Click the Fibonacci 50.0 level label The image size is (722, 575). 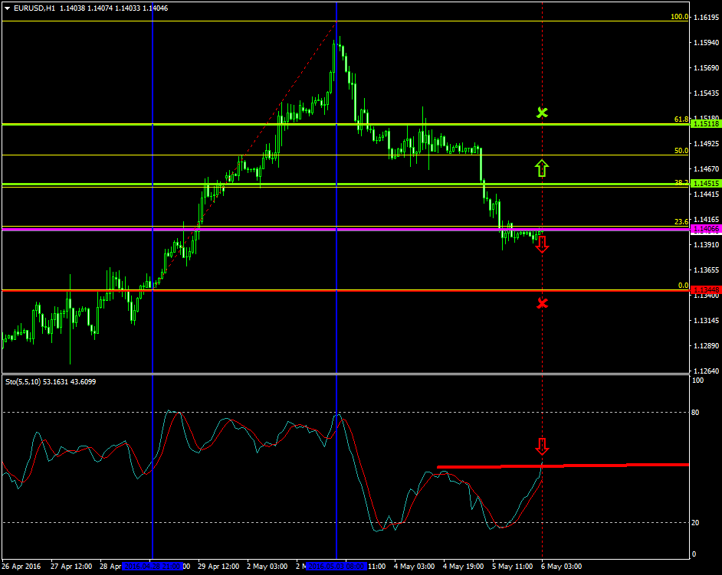[x=681, y=151]
